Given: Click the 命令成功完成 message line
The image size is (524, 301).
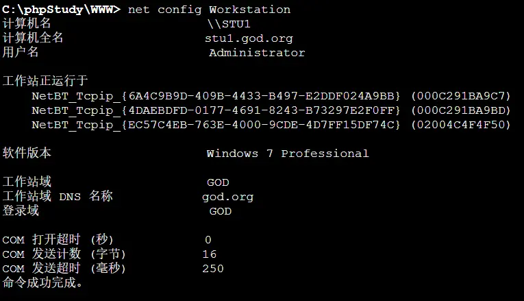Looking at the screenshot, I should tap(42, 282).
